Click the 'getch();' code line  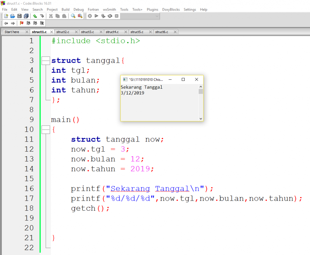pyautogui.click(x=90, y=208)
